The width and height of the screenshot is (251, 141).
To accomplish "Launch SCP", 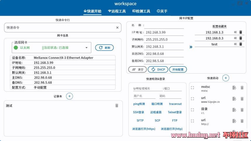I will (x=157, y=121).
